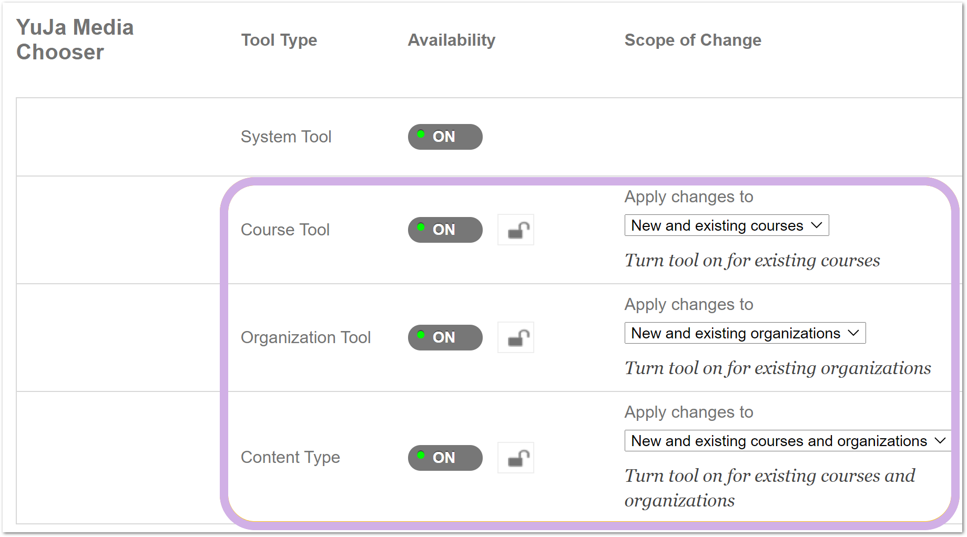This screenshot has height=537, width=967.
Task: Open 'New and existing courses and organizations' dropdown
Action: click(788, 441)
